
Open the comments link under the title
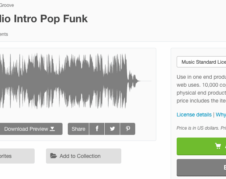point(4,34)
